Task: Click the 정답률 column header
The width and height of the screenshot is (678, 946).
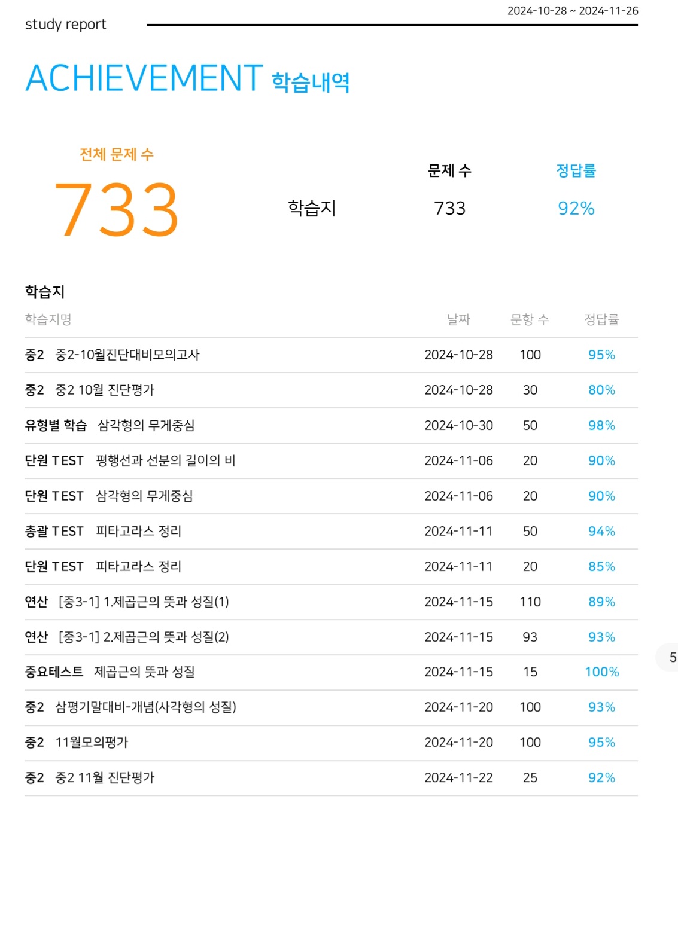Action: click(x=601, y=319)
